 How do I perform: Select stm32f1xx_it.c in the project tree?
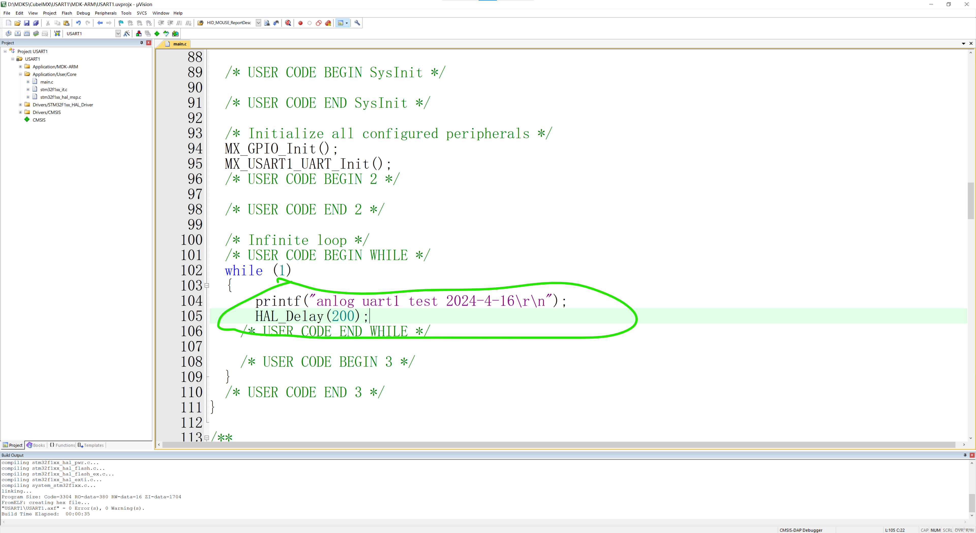tap(53, 90)
